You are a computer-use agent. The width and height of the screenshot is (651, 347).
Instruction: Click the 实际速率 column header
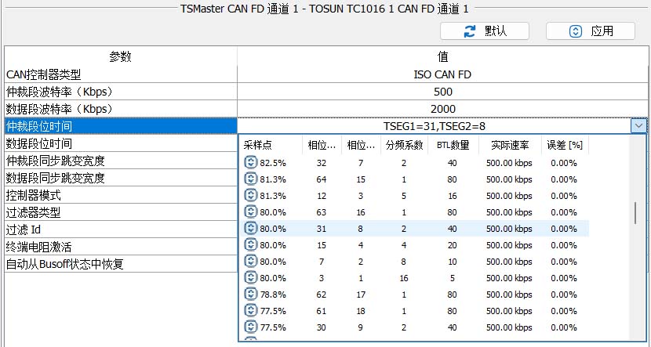(509, 145)
